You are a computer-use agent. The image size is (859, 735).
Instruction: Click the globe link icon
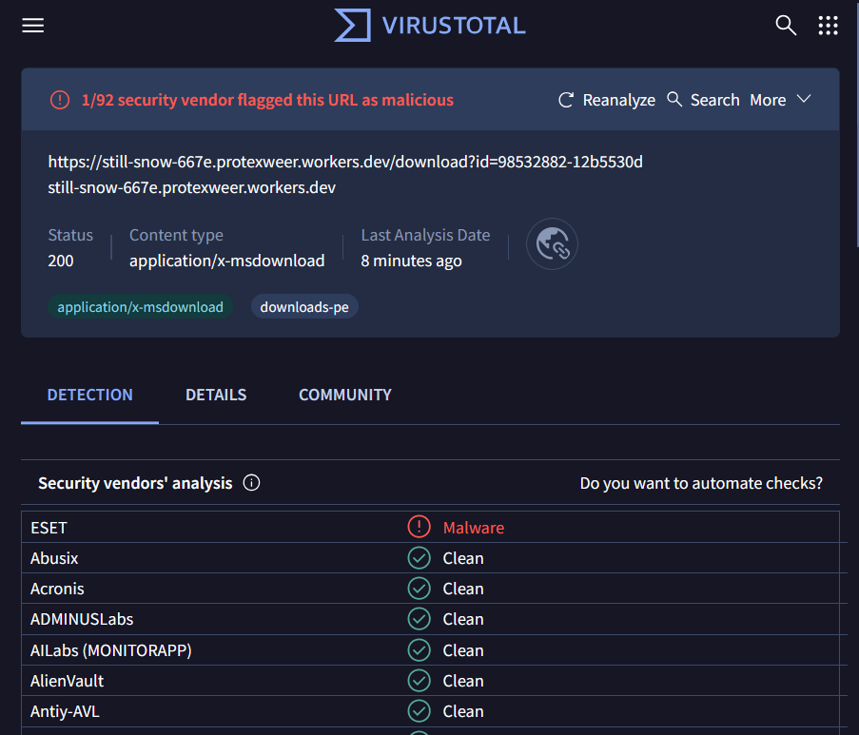coord(552,243)
